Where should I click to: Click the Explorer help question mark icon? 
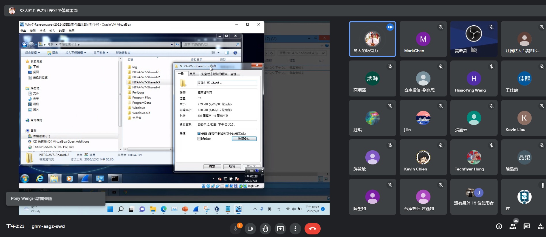[x=235, y=53]
